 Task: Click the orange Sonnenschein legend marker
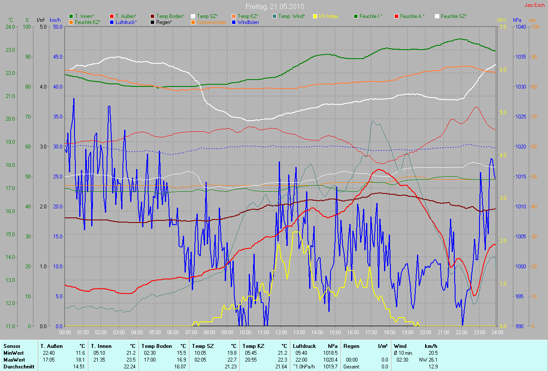coord(193,22)
